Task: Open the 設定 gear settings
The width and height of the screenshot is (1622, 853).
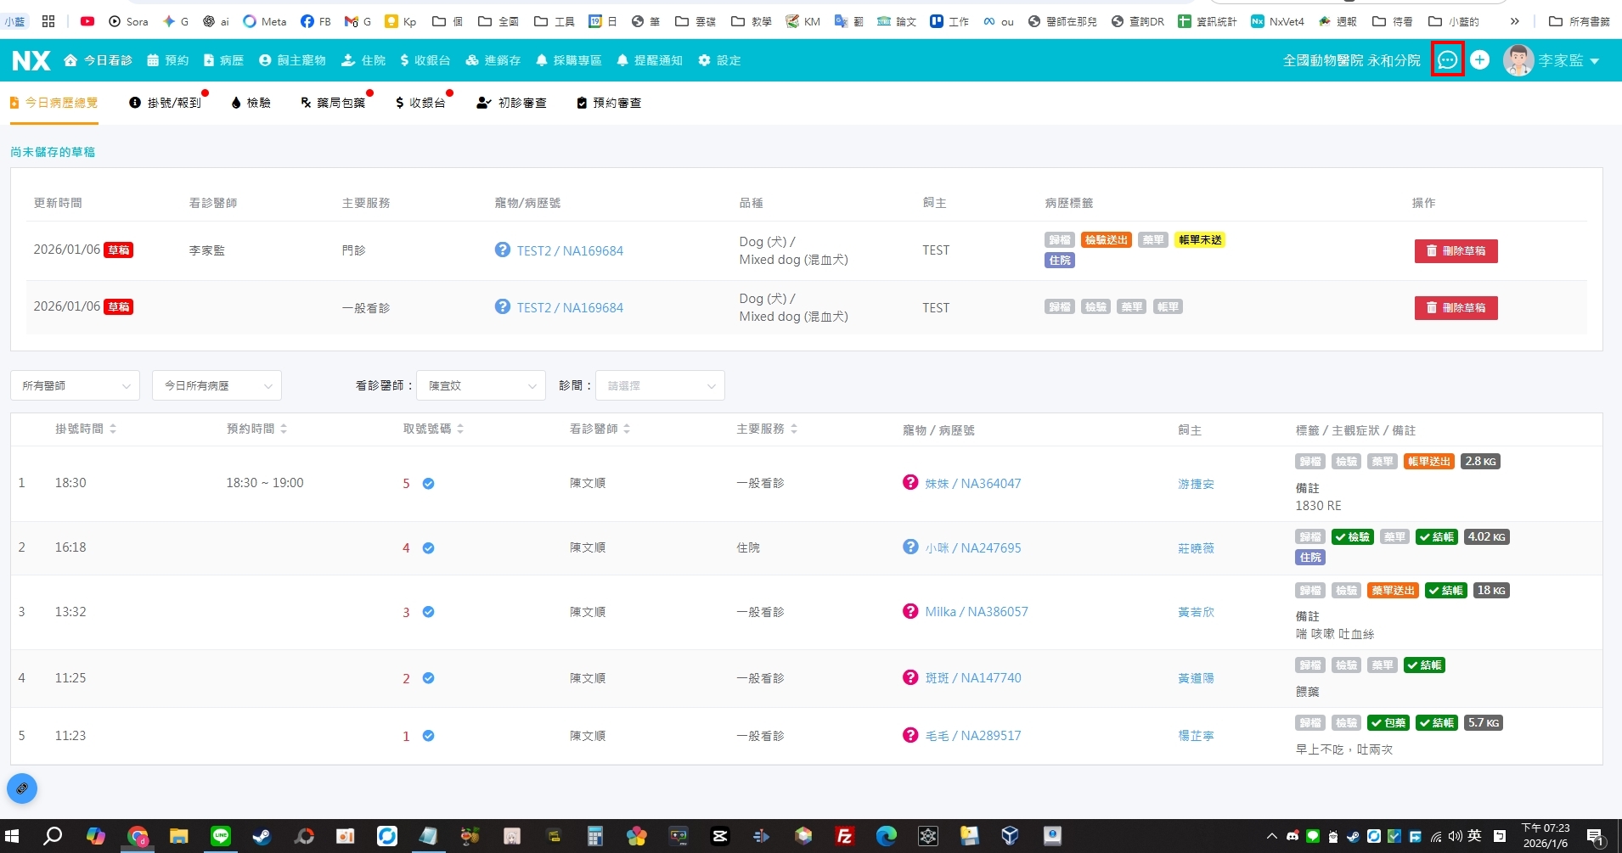Action: pos(719,60)
